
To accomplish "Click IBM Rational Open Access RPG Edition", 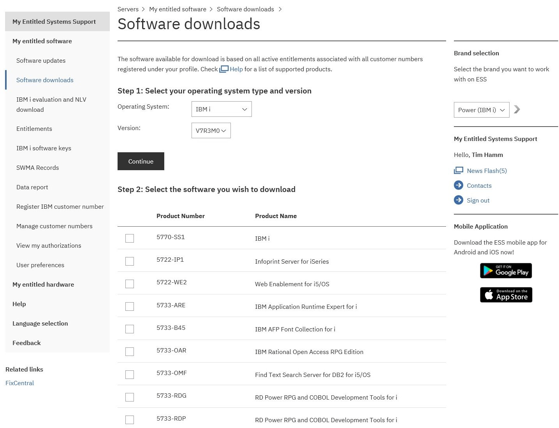I will [x=309, y=352].
